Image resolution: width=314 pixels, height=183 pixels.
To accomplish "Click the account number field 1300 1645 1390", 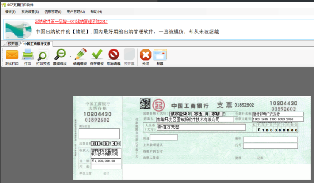I will (278, 119).
